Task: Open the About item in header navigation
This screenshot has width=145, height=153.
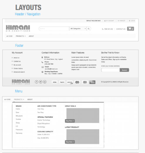Action: (x=31, y=36)
